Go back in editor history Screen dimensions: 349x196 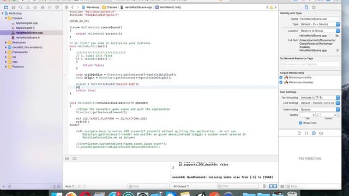pyautogui.click(x=73, y=7)
